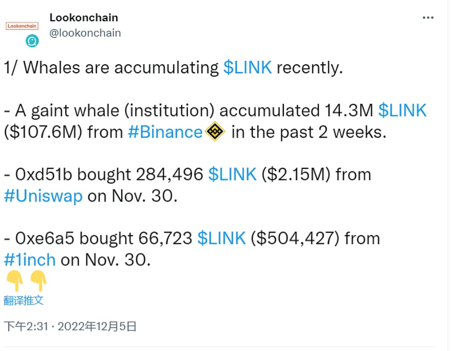Click the second pointing-down hand emoji
Screen dimensions: 451x351
(x=38, y=282)
